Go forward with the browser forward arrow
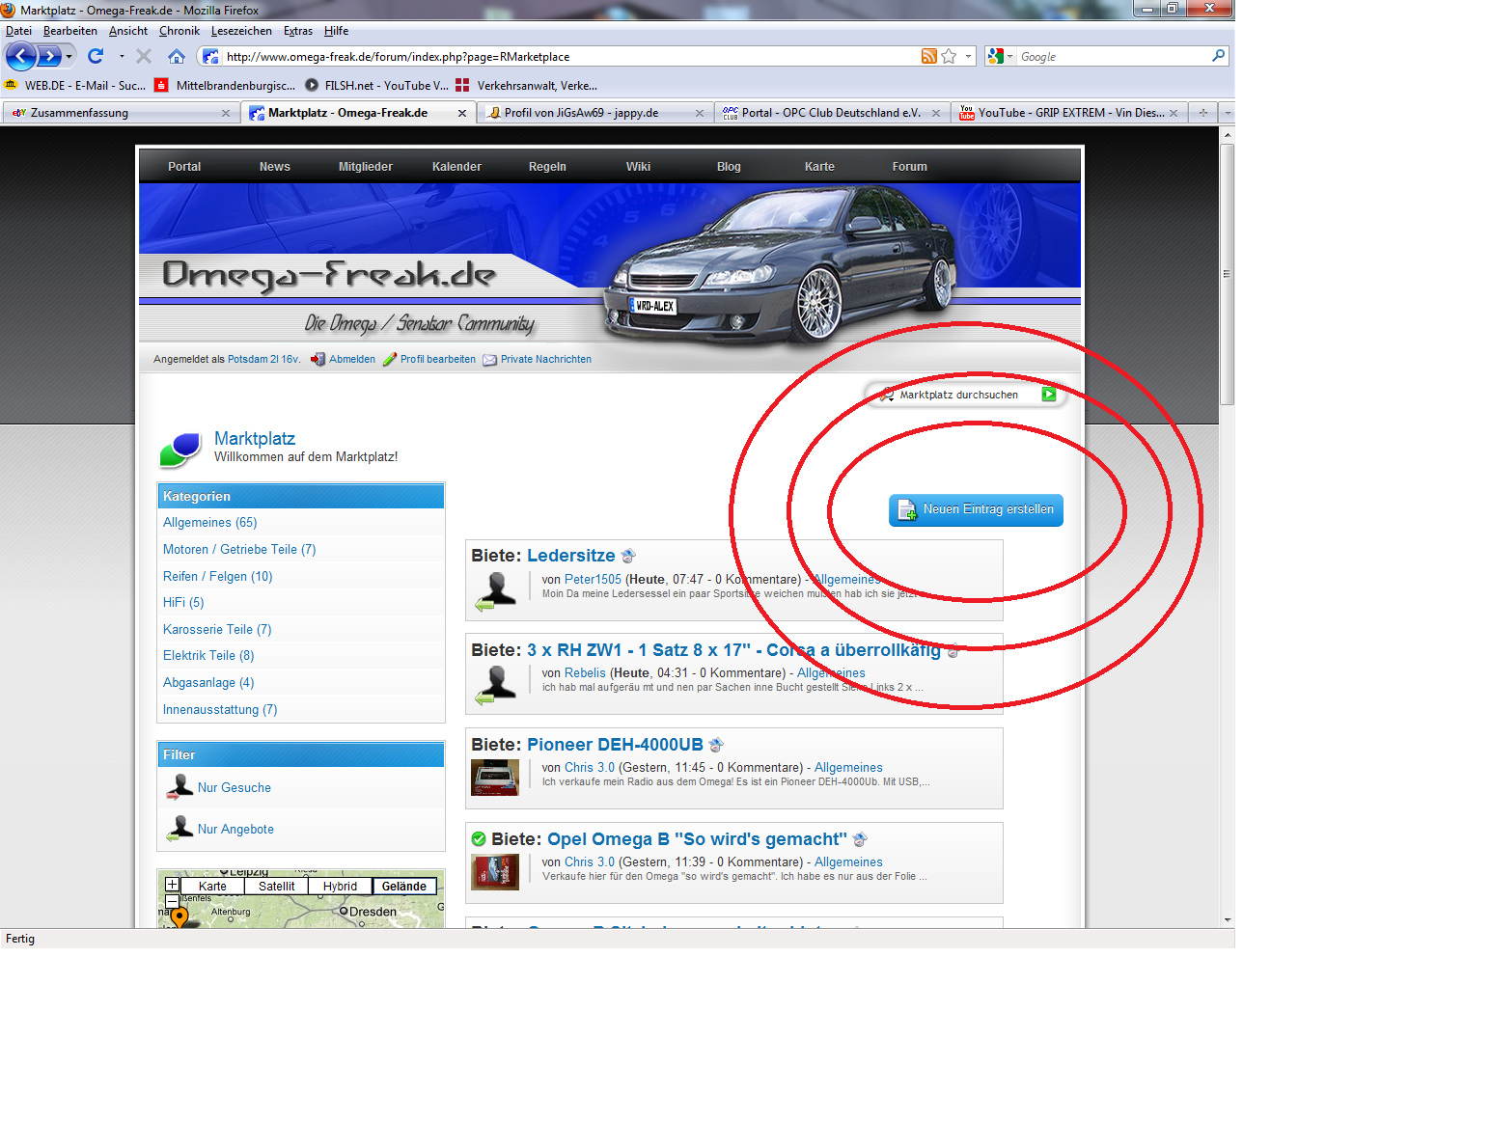 pyautogui.click(x=48, y=56)
